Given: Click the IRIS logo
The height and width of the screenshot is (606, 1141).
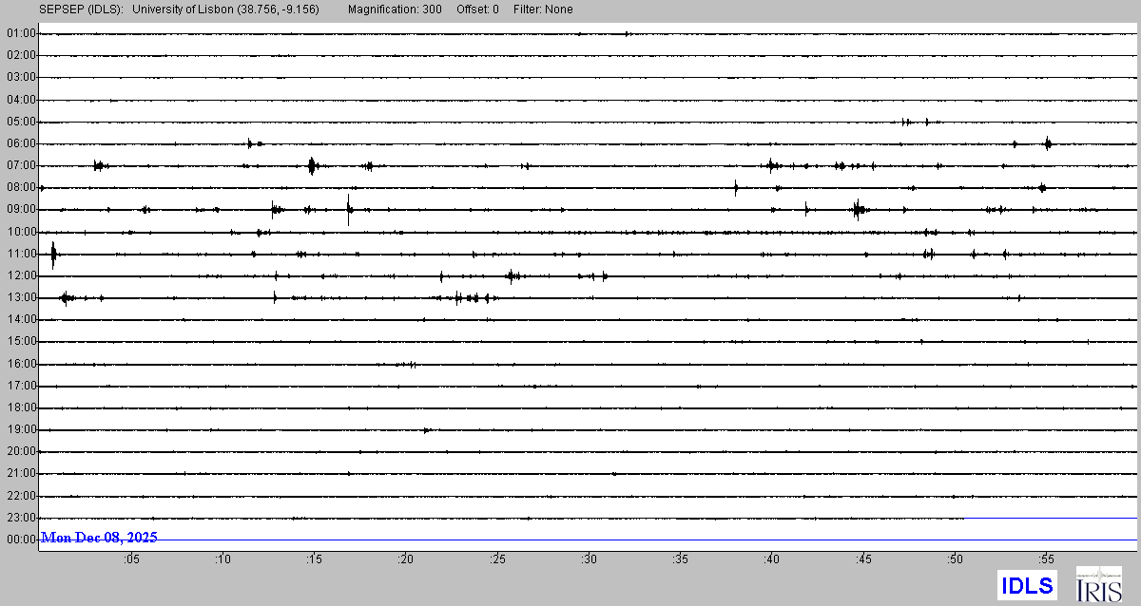Looking at the screenshot, I should point(1097,584).
